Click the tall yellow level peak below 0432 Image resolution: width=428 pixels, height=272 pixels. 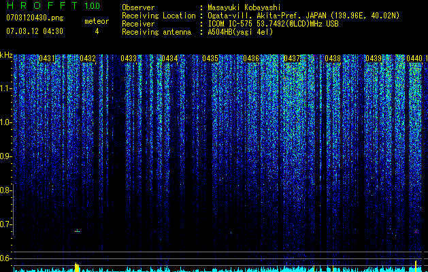pos(77,267)
